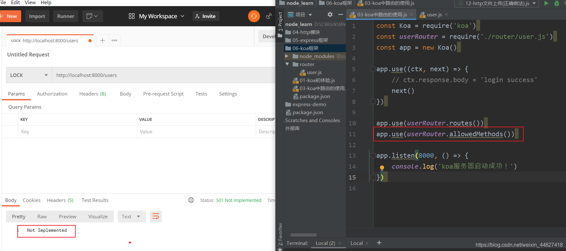Image resolution: width=566 pixels, height=251 pixels.
Task: Close the user.js editor tab
Action: click(446, 14)
